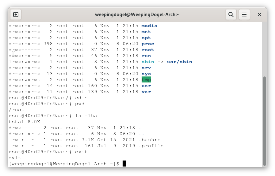Image resolution: width=275 pixels, height=176 pixels.
Task: Click the search magnifier icon
Action: 231,15
